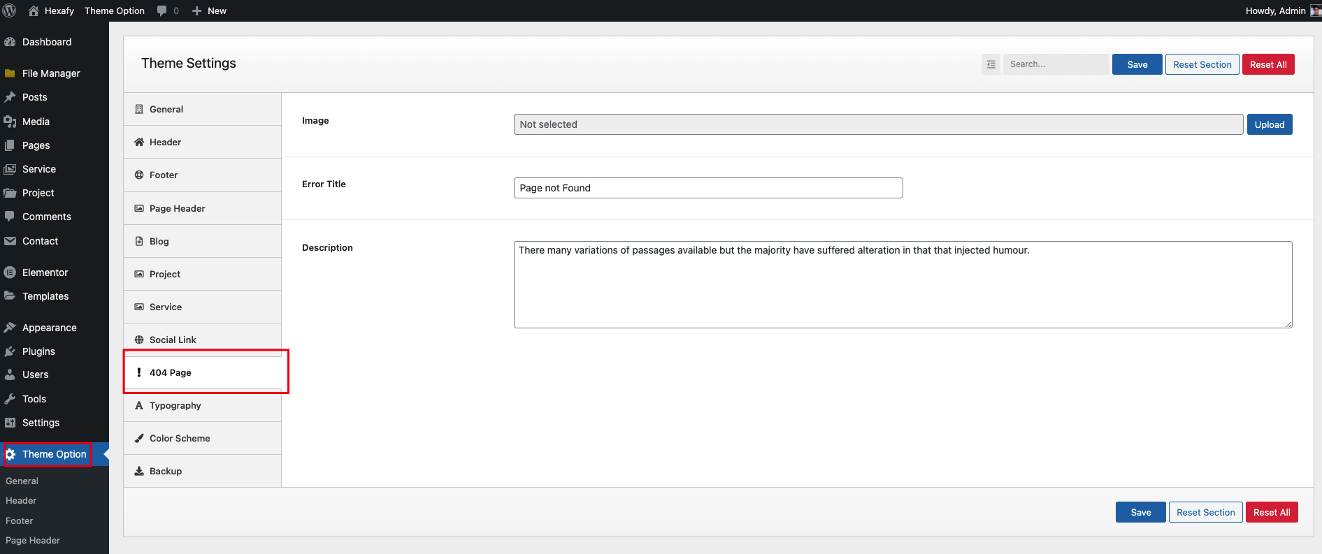
Task: Click the bottom Save button
Action: click(x=1141, y=512)
